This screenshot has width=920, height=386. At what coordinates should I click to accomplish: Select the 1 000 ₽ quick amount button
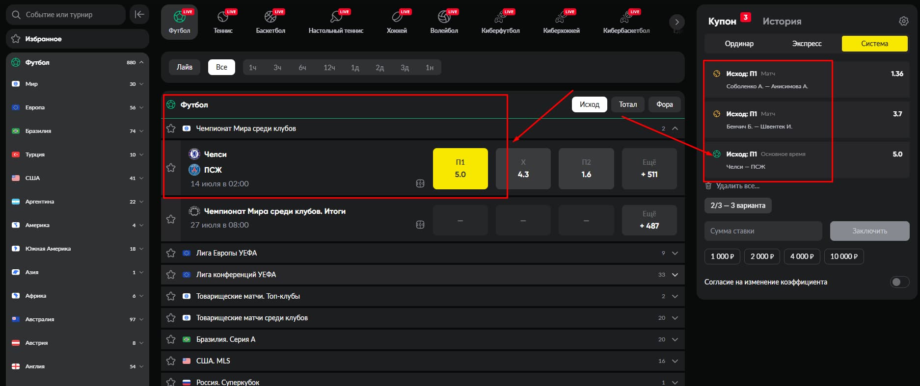pyautogui.click(x=722, y=257)
